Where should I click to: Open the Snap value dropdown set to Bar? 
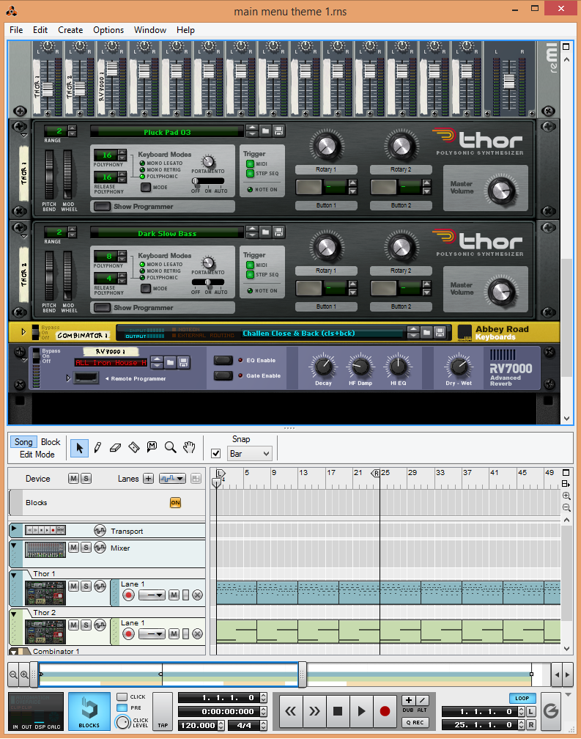click(x=251, y=454)
